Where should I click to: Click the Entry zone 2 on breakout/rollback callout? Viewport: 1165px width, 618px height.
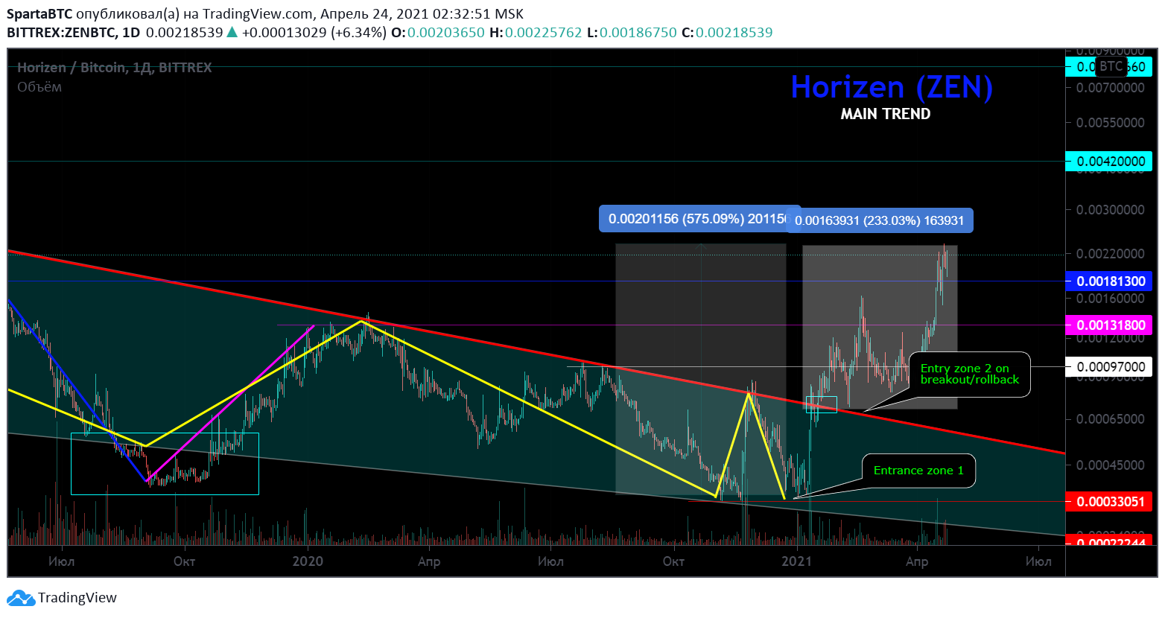coord(970,374)
